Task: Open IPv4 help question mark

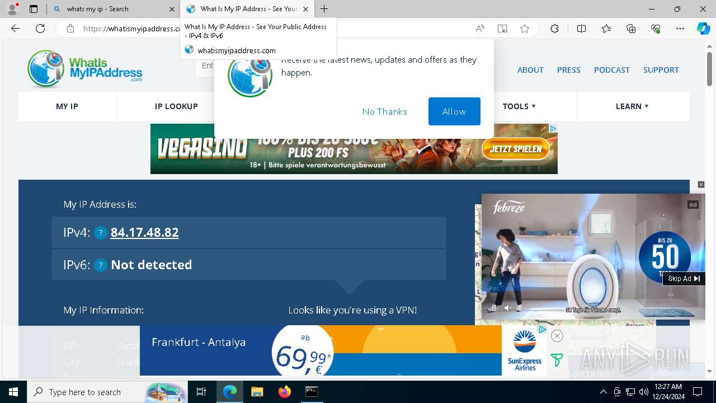Action: [x=100, y=233]
